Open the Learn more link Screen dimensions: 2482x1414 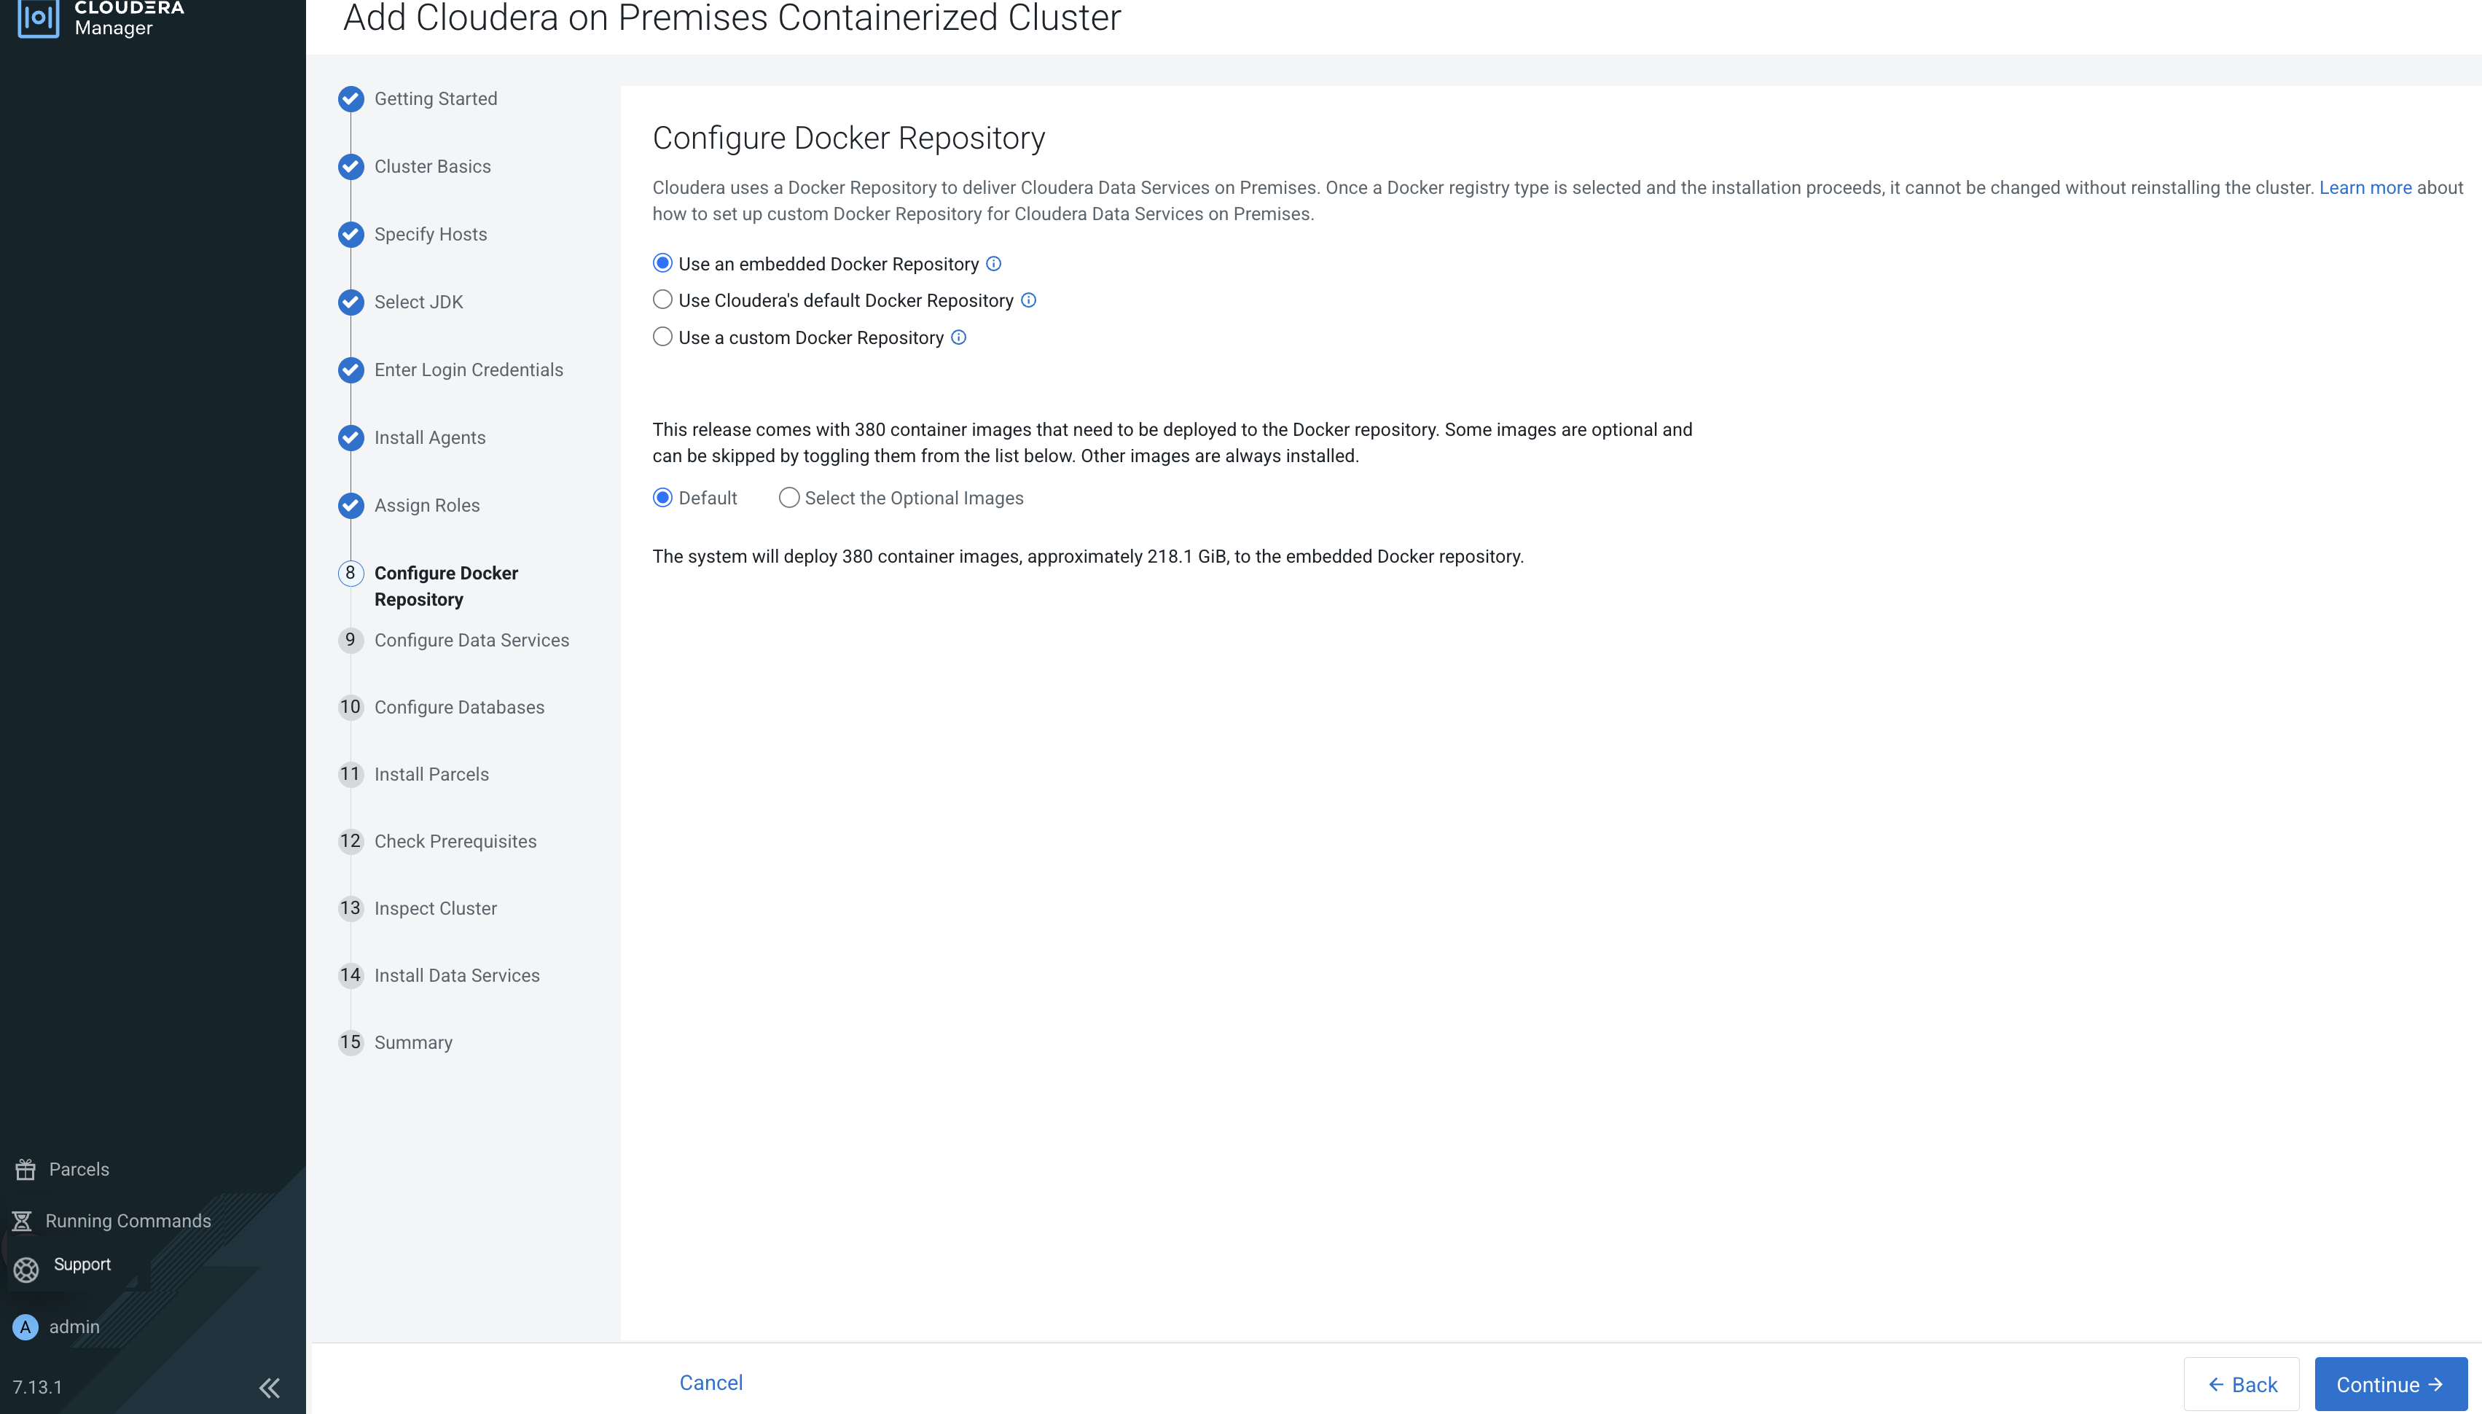coord(2365,187)
